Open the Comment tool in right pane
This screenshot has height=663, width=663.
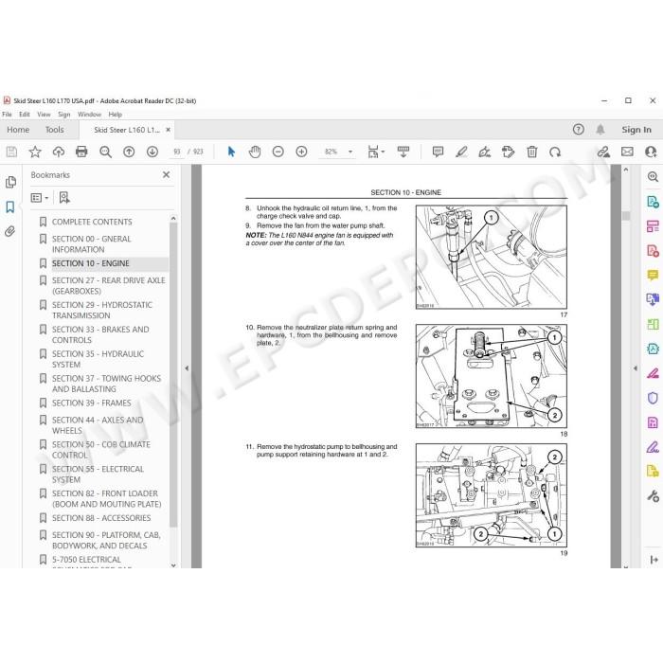point(653,276)
